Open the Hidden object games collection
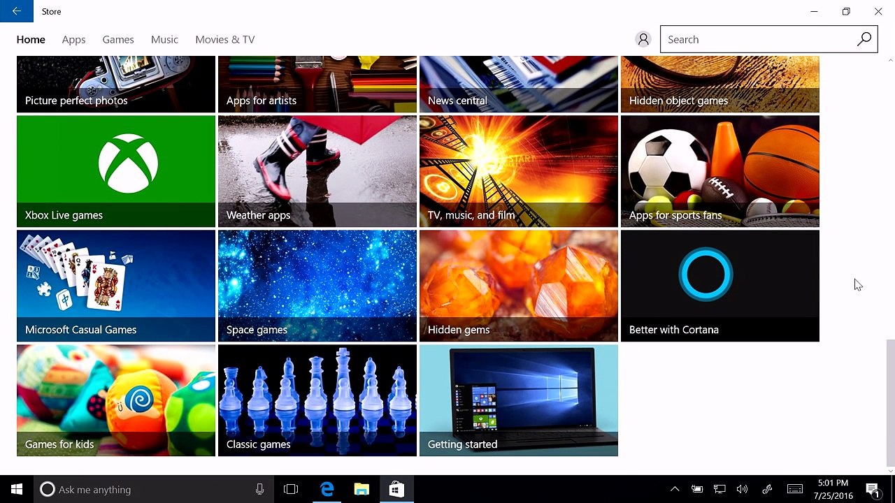The height and width of the screenshot is (503, 895). click(x=720, y=84)
